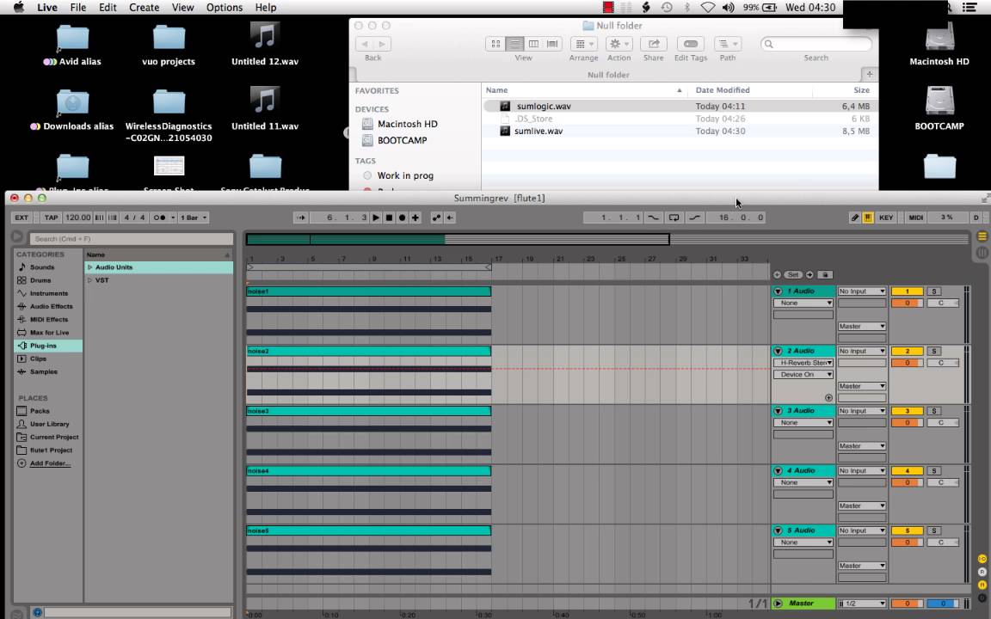The width and height of the screenshot is (991, 619).
Task: Click Add Folder... link
Action: point(50,463)
